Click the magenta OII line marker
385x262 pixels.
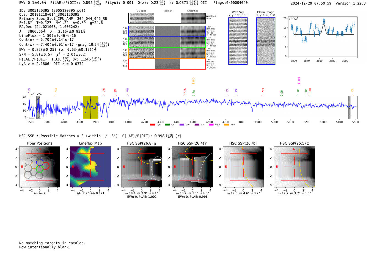click(x=299, y=80)
